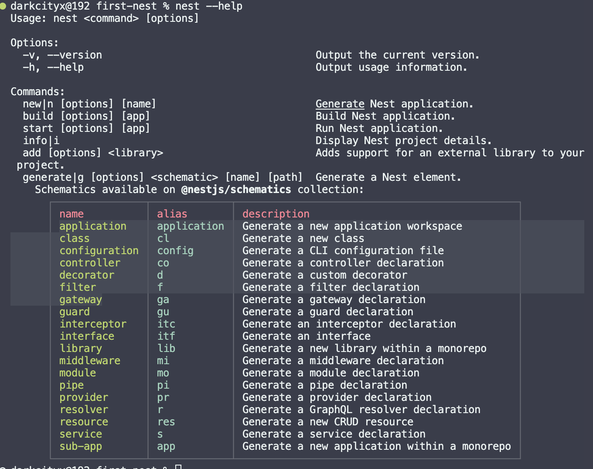
Task: Click the 'itf' alias
Action: 166,336
